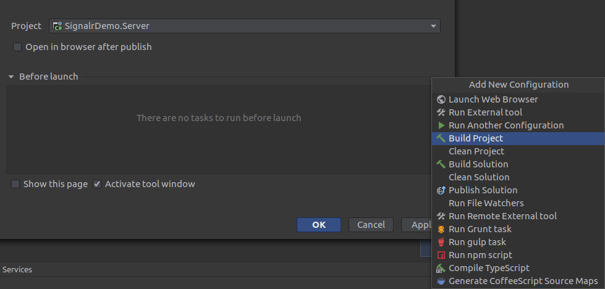
Task: Collapse the Before launch section
Action: click(x=11, y=77)
